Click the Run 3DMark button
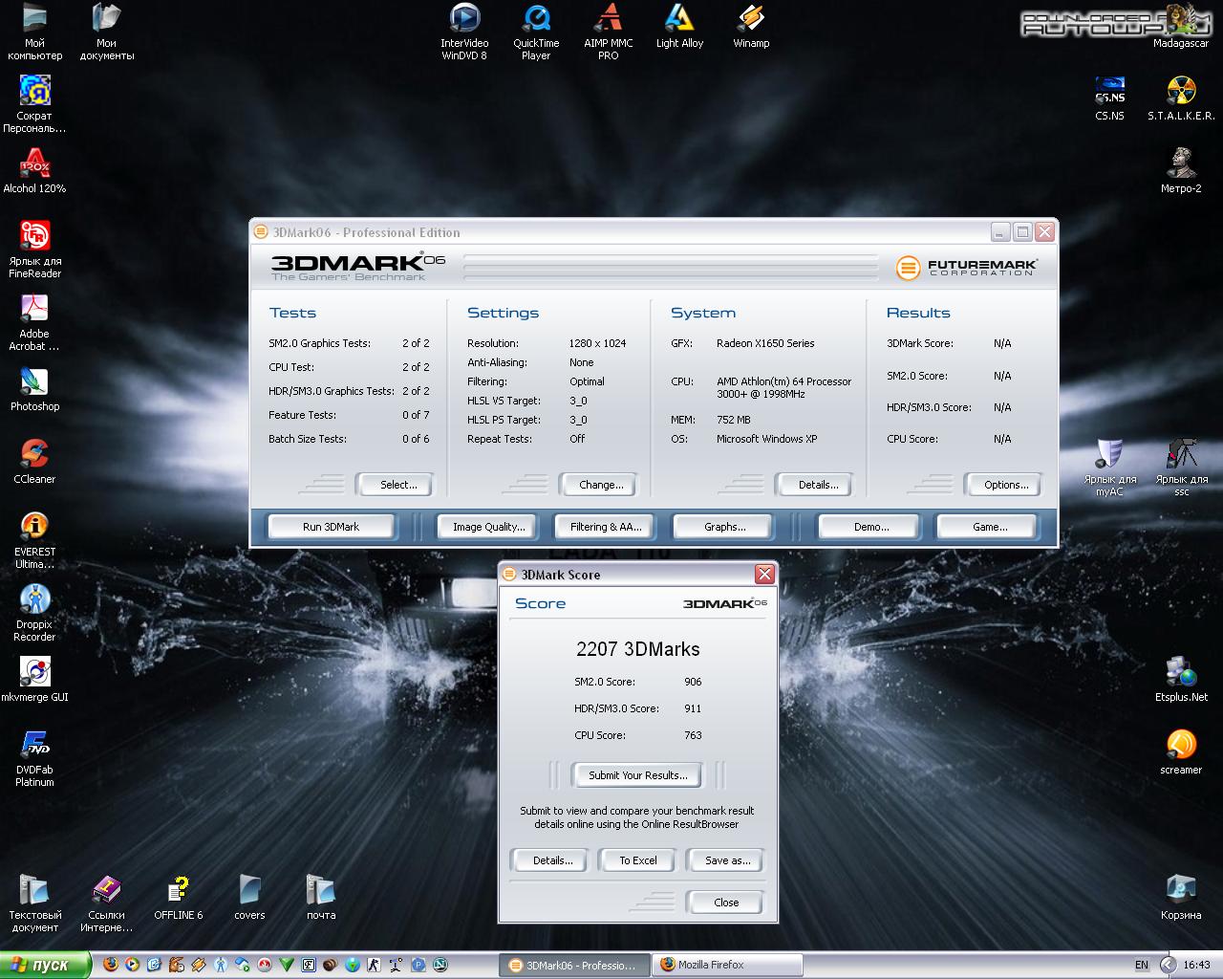Screen dimensions: 1223x979 (x=331, y=527)
